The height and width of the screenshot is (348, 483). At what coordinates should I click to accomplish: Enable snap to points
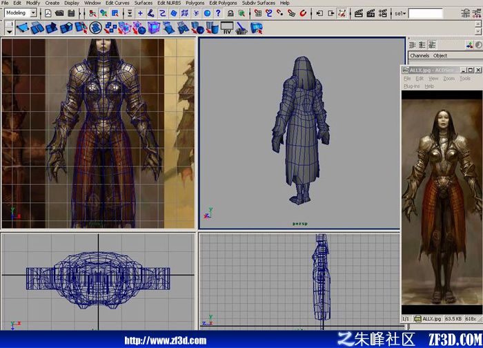pos(280,13)
